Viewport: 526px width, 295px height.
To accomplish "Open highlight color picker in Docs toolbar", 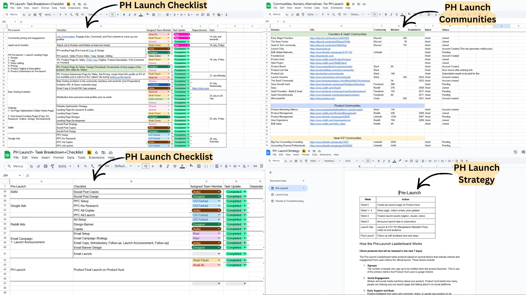I will pyautogui.click(x=400, y=161).
